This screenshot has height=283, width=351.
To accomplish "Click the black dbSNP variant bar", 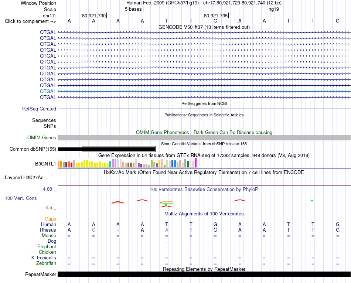I will pos(106,149).
